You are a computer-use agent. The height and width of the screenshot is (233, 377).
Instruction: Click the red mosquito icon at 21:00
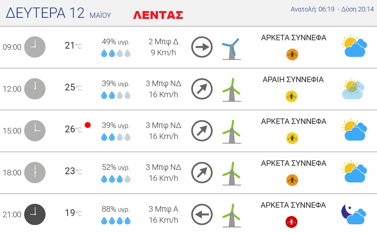(x=291, y=222)
